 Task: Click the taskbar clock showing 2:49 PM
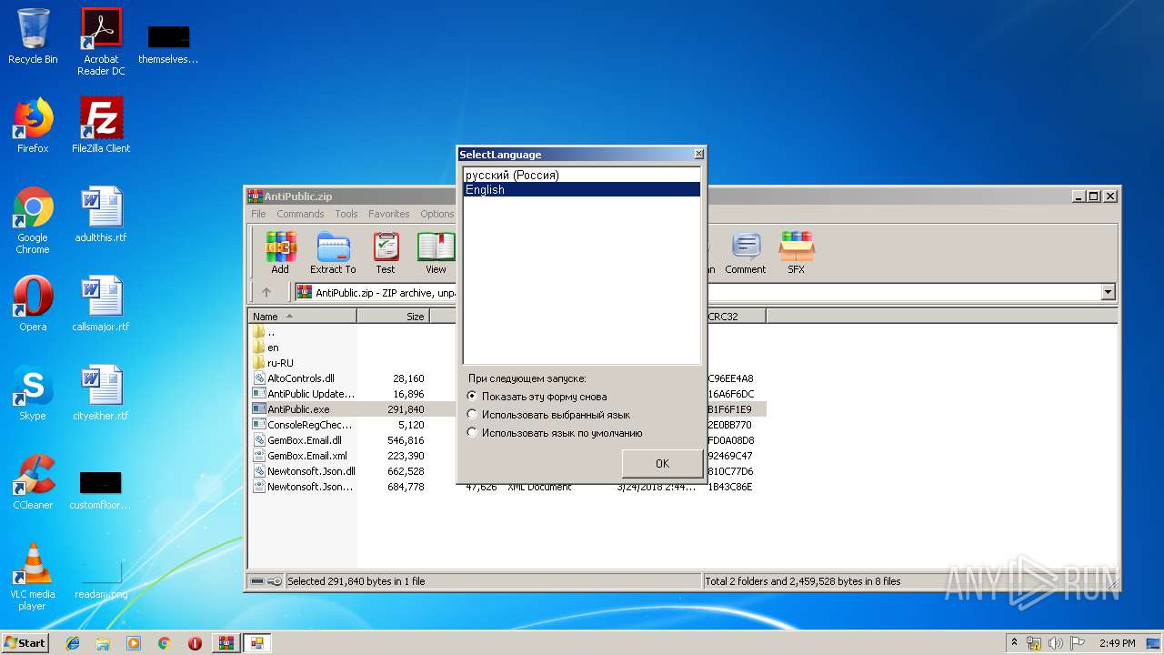(1117, 643)
